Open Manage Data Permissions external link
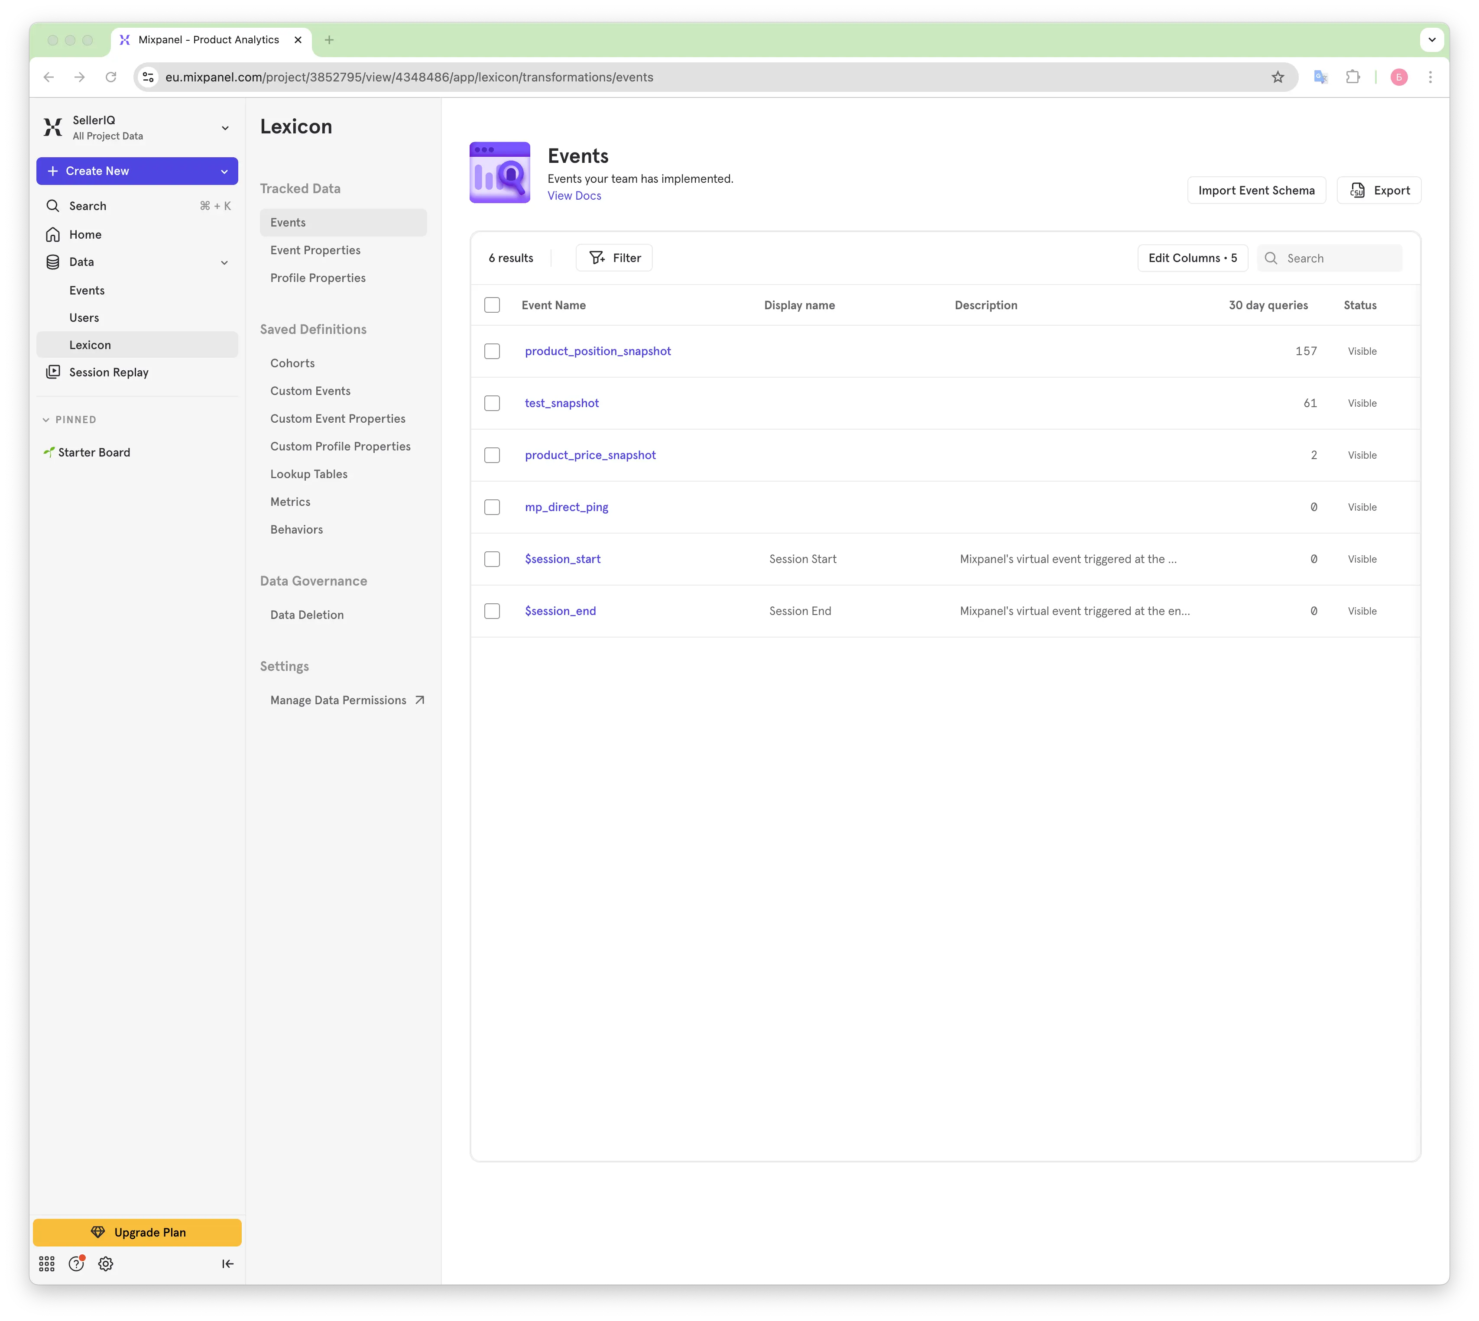 347,700
